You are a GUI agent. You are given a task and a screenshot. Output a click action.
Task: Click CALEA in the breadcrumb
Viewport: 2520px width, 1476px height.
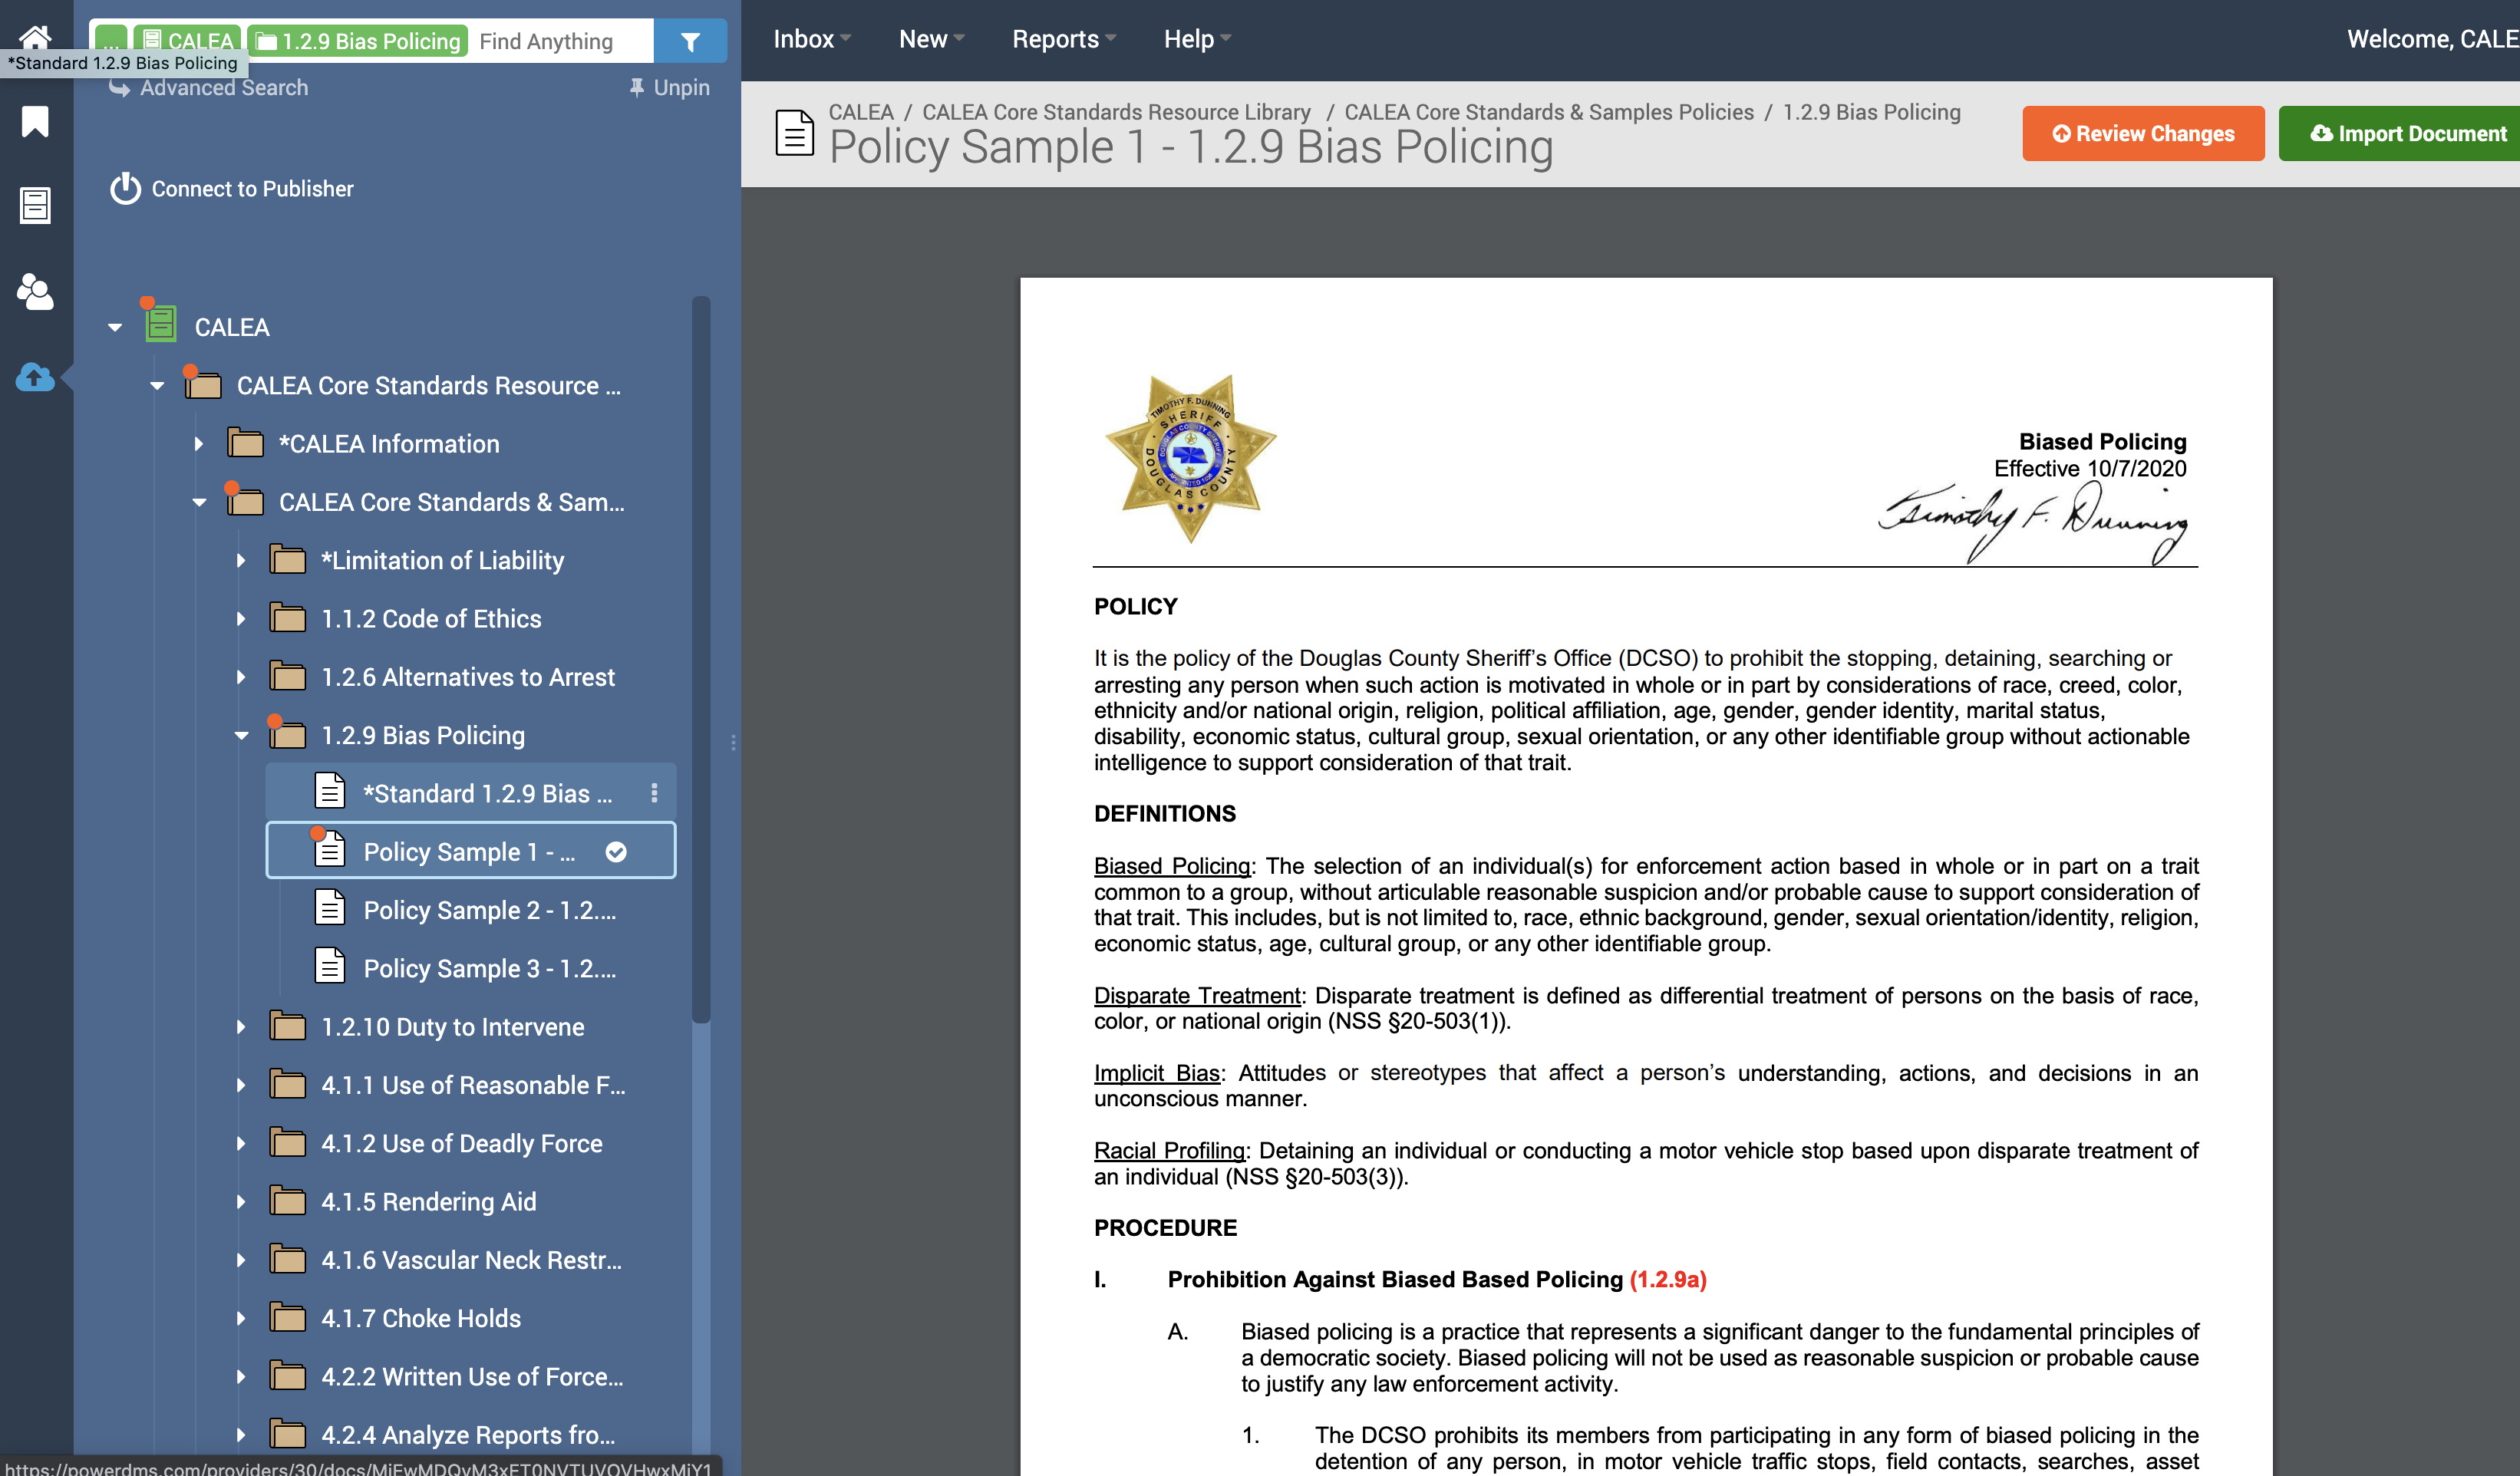861,112
